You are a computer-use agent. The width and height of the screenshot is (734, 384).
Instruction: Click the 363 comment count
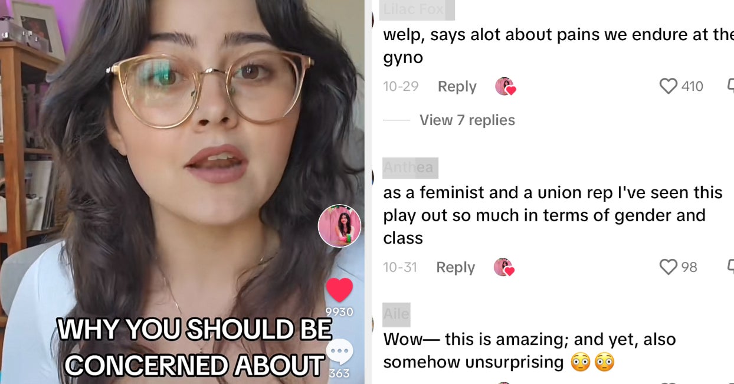[x=339, y=373]
